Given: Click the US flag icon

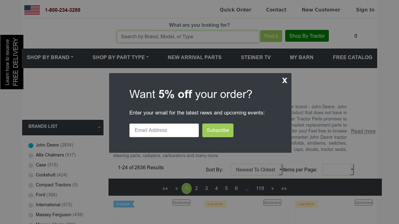Looking at the screenshot, I should click(x=32, y=10).
